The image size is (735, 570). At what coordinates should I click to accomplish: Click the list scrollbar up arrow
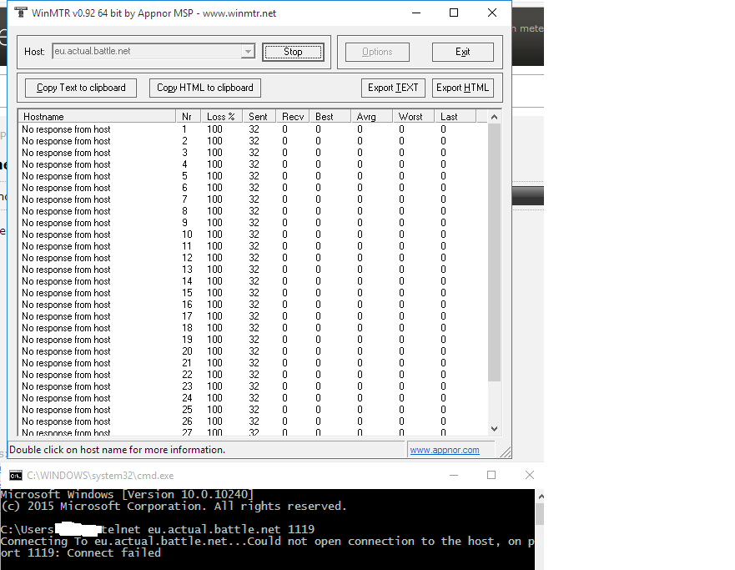tap(494, 117)
